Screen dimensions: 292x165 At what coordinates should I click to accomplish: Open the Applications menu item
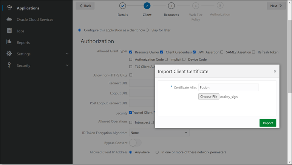[28, 8]
